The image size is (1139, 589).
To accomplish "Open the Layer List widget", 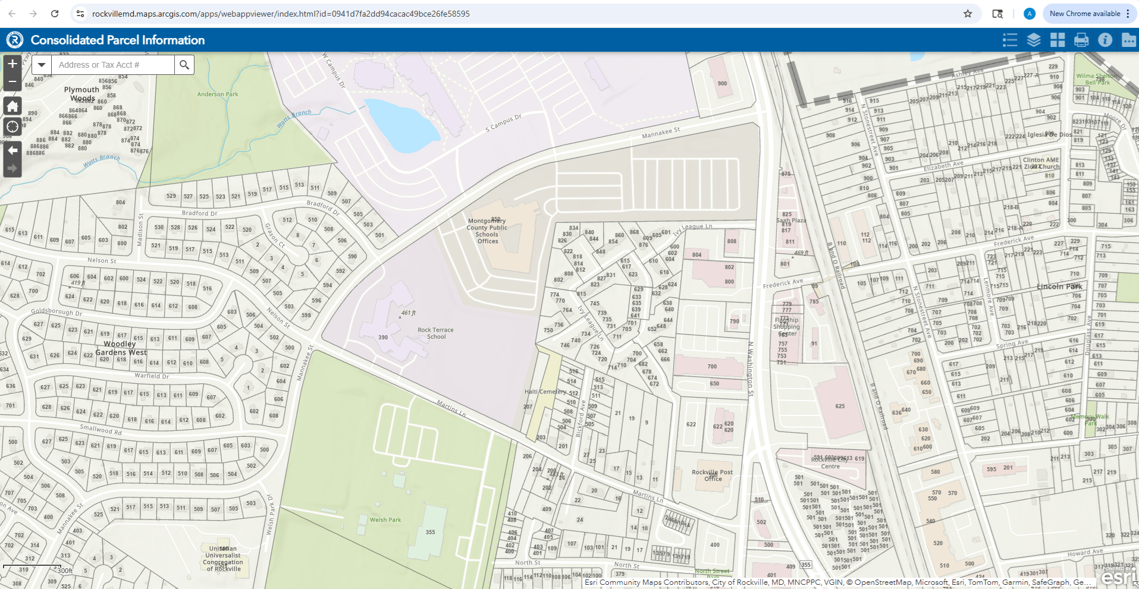I will (1034, 40).
